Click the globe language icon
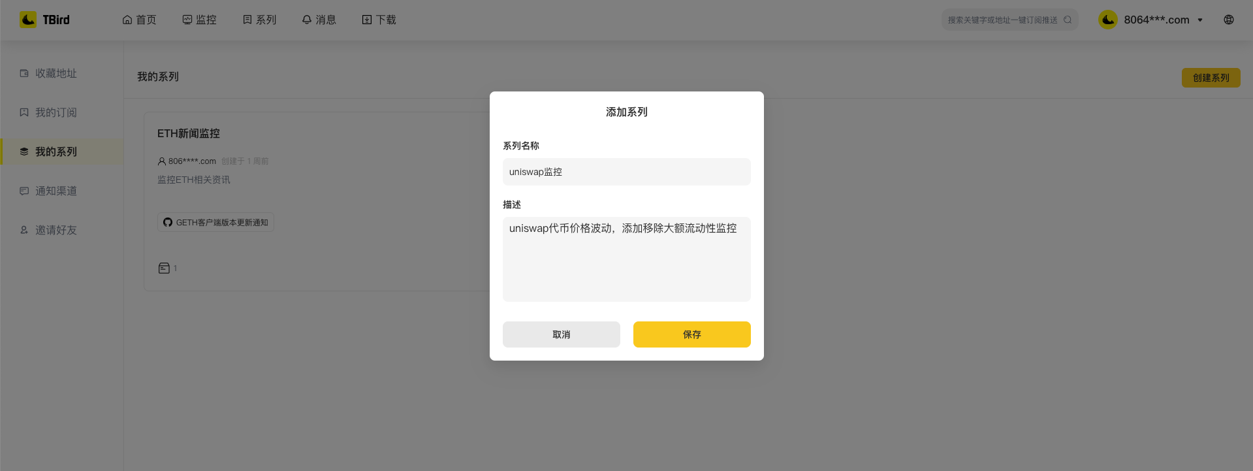Screen dimensions: 1253x471 (1228, 20)
